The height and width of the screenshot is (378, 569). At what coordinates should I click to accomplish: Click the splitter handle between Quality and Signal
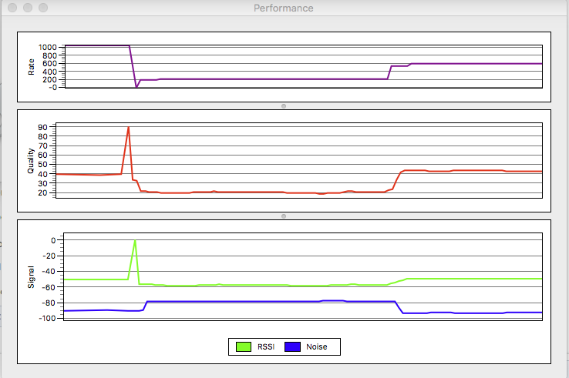coord(284,216)
